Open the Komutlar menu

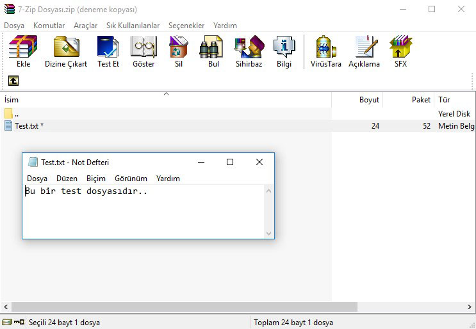pyautogui.click(x=49, y=26)
